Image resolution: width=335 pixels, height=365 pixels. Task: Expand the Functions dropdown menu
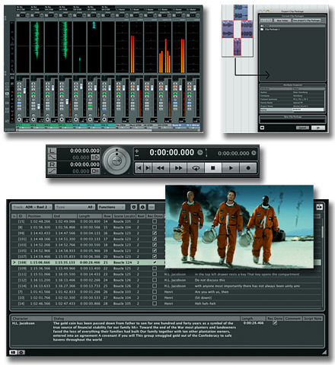(x=111, y=207)
